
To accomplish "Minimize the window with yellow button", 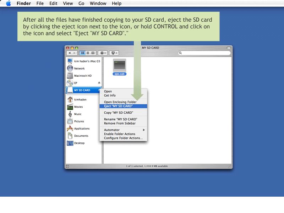I will [x=72, y=48].
